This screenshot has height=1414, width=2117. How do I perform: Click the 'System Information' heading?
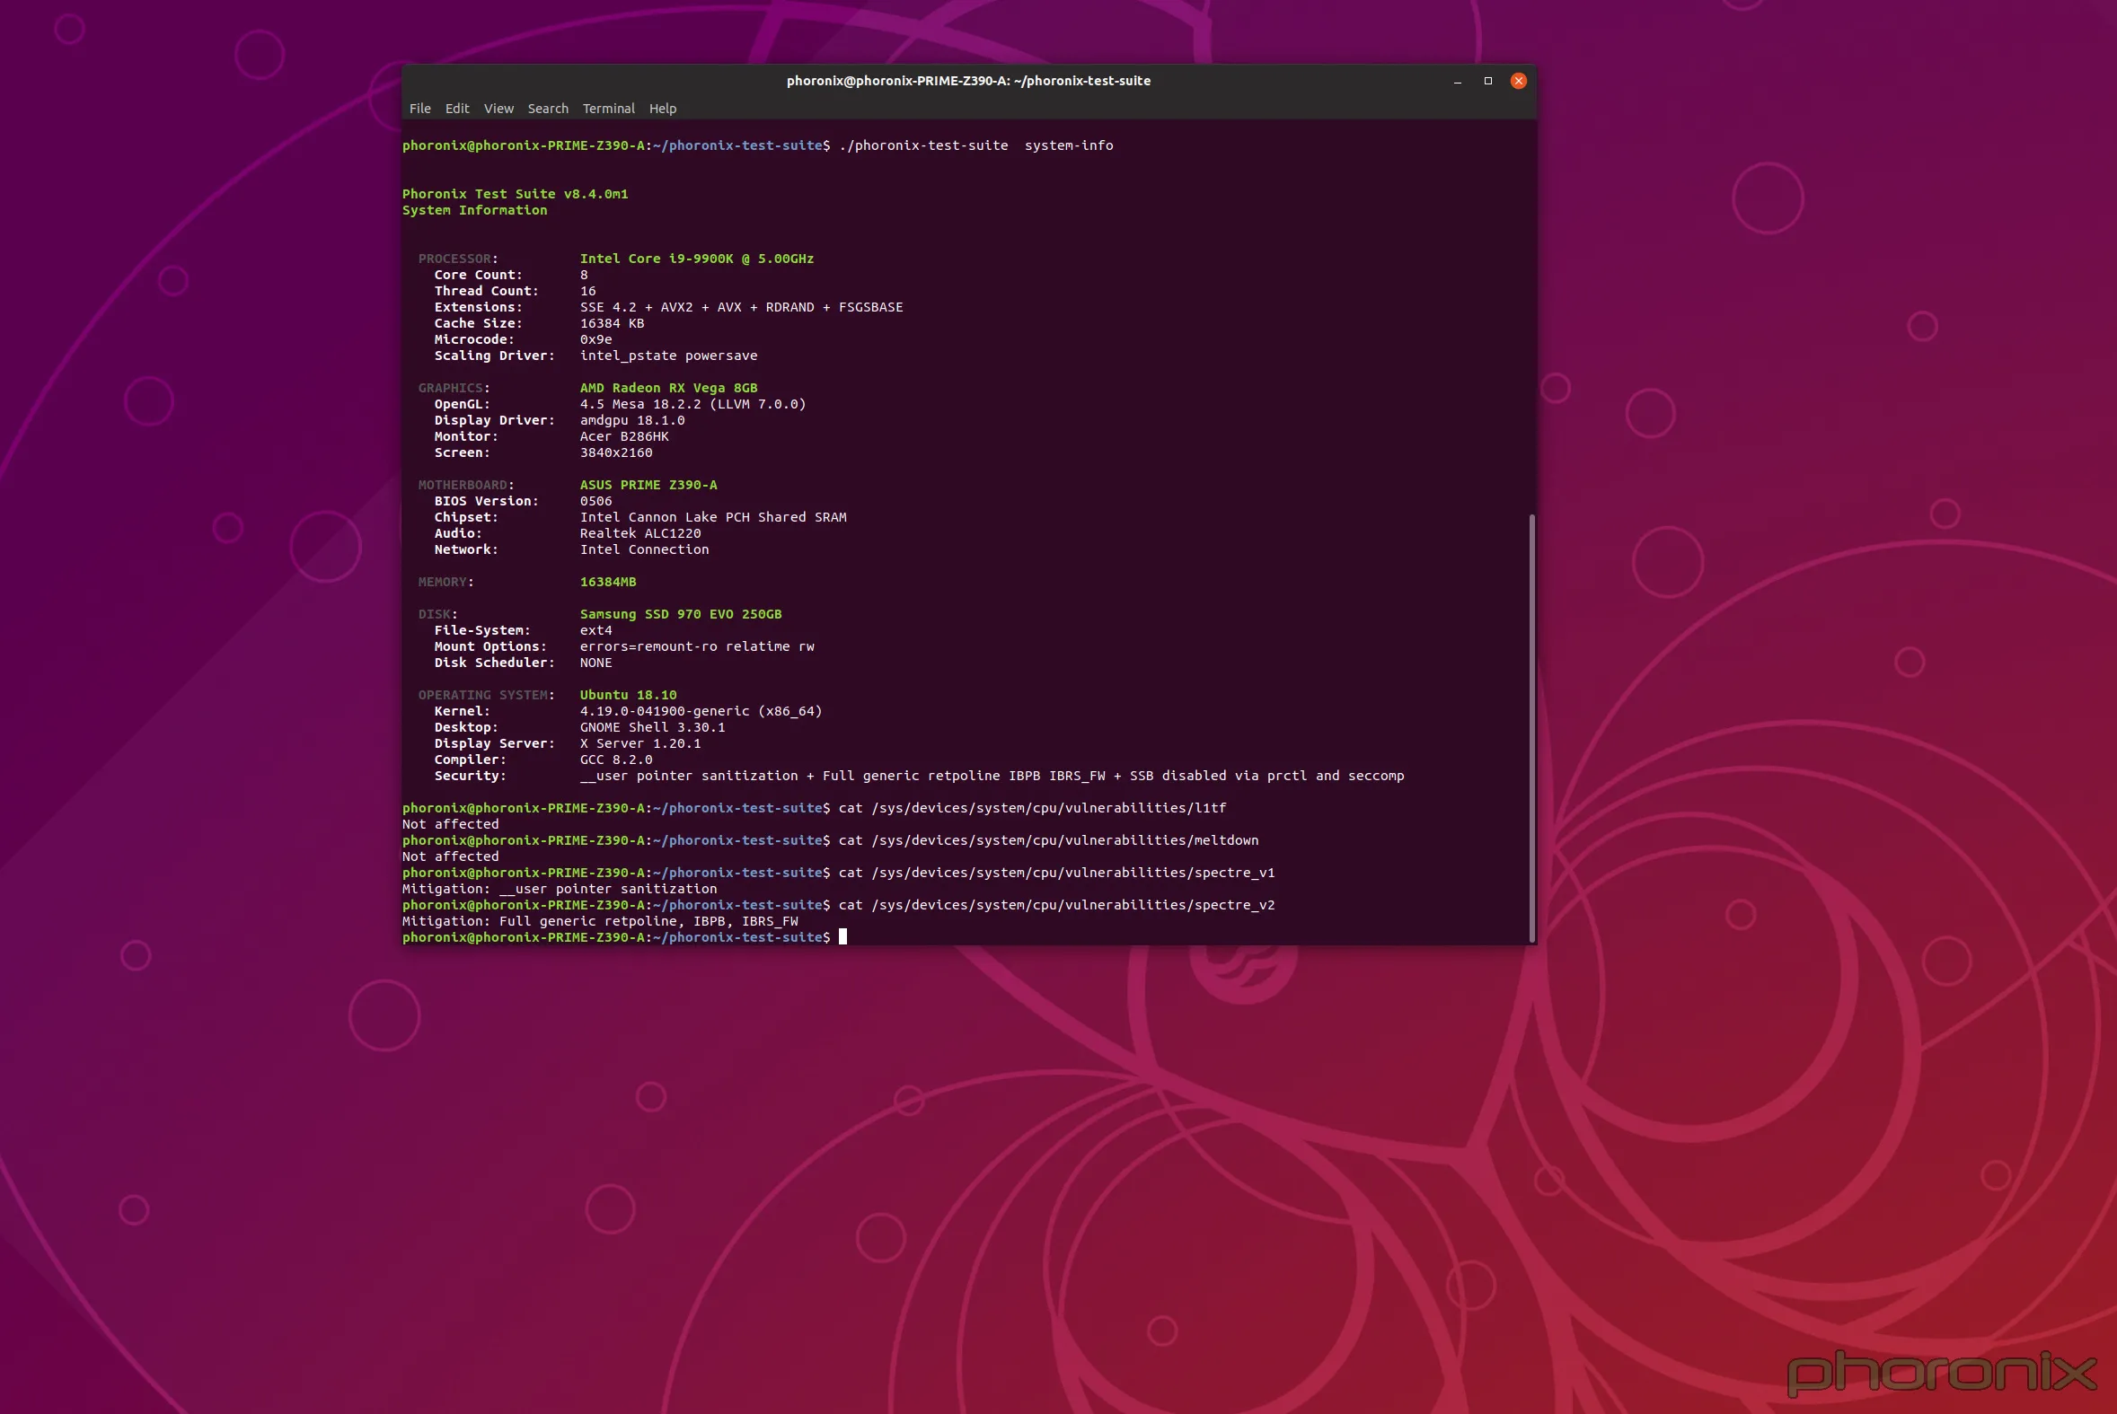pos(474,210)
